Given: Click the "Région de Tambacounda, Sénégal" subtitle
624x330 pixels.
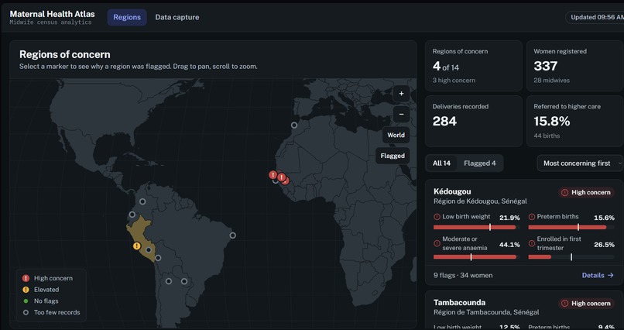Looking at the screenshot, I should point(486,312).
